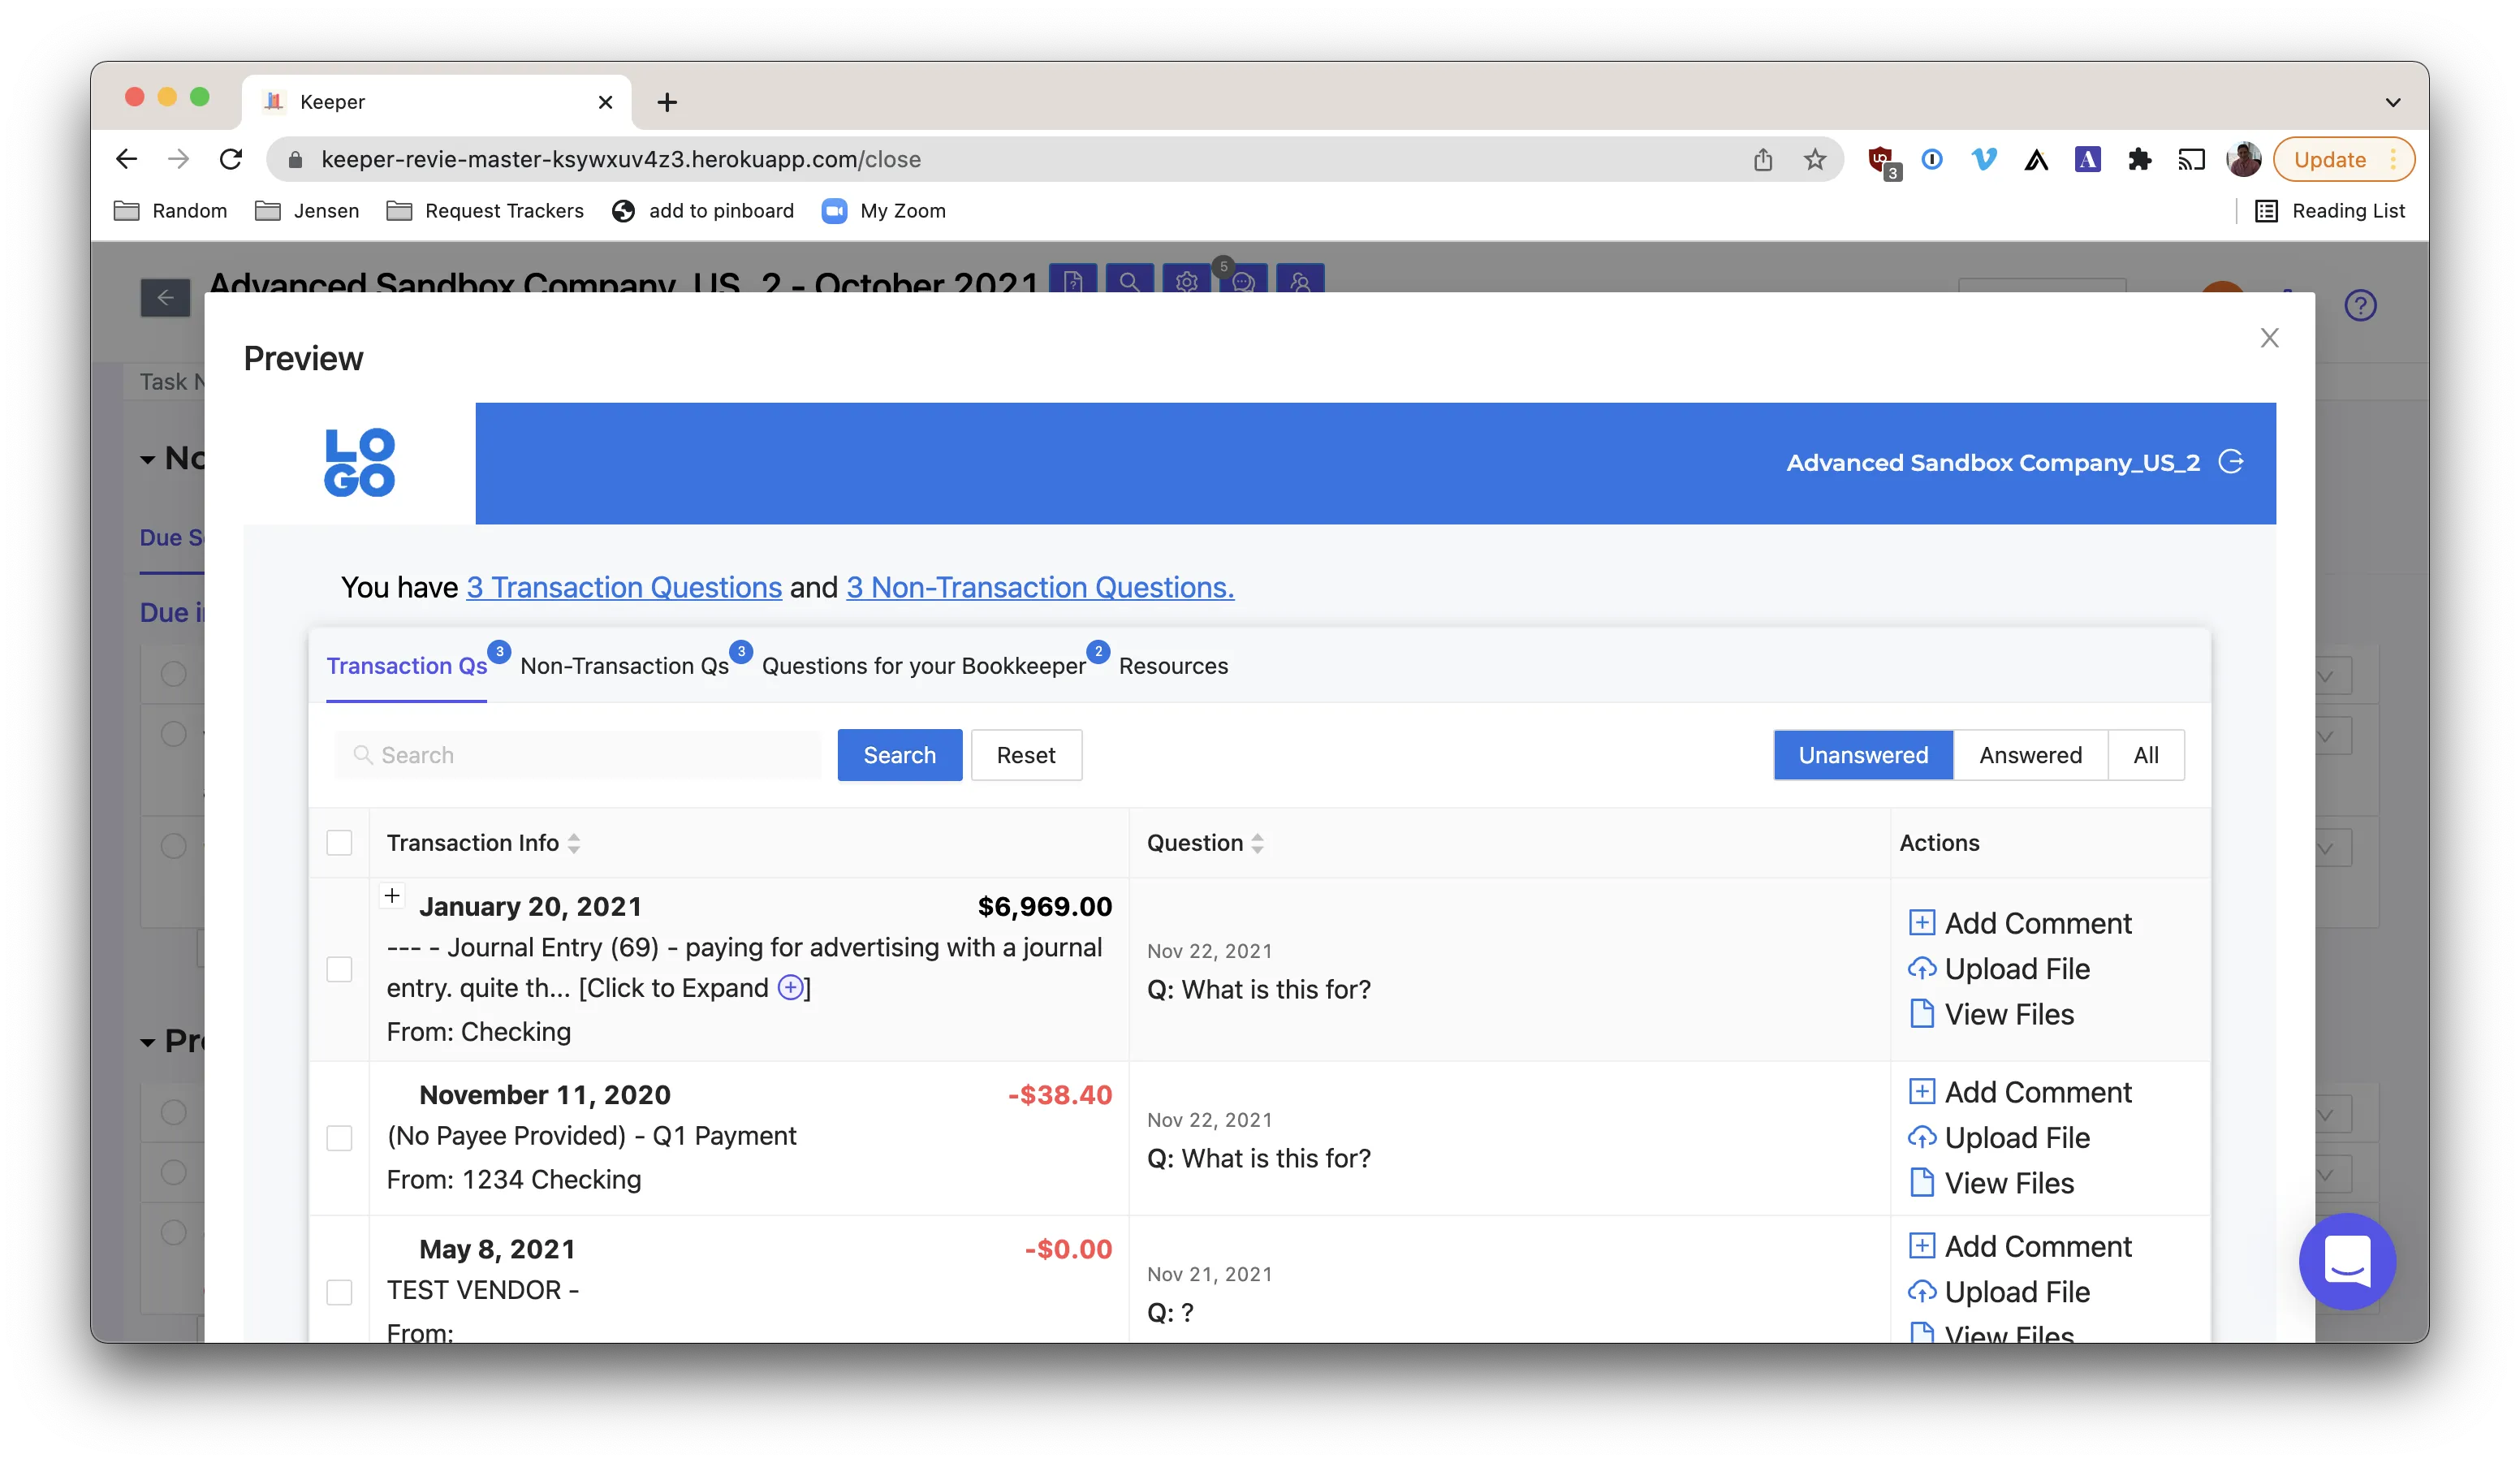Select the Unanswered filter
Screen dimensions: 2520x1463
coord(1863,755)
